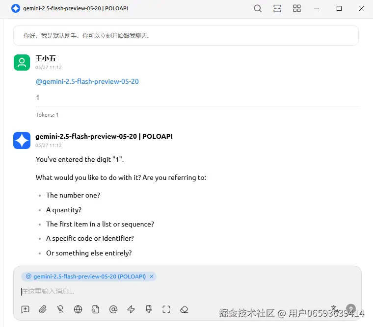This screenshot has width=373, height=327.
Task: Open the search icon in title bar
Action: pos(257,8)
